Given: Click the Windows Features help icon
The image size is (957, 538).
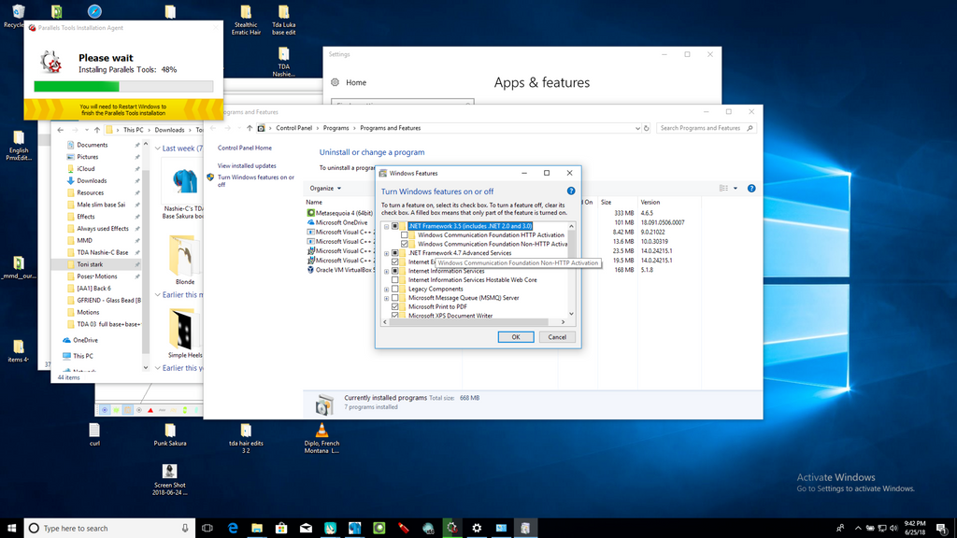Looking at the screenshot, I should [571, 191].
